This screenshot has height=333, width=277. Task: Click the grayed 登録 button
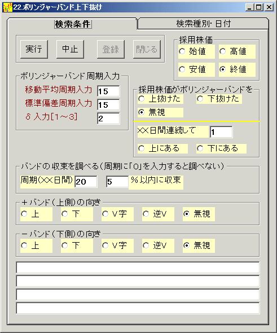pyautogui.click(x=111, y=49)
